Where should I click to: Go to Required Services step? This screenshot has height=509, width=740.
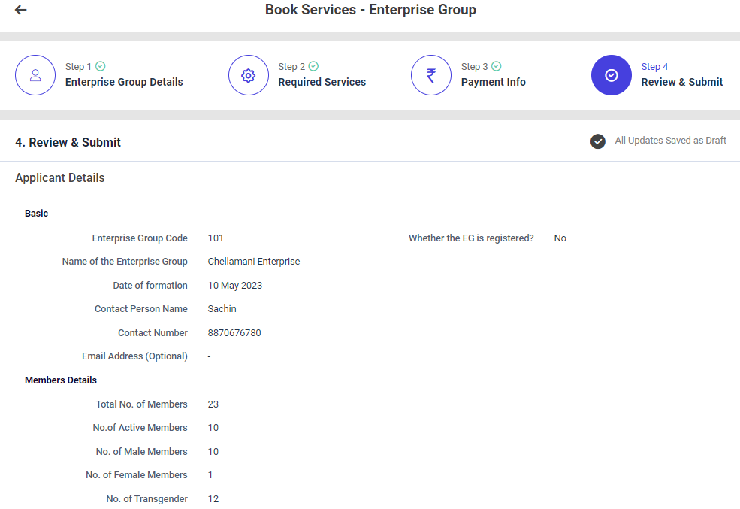pyautogui.click(x=322, y=82)
